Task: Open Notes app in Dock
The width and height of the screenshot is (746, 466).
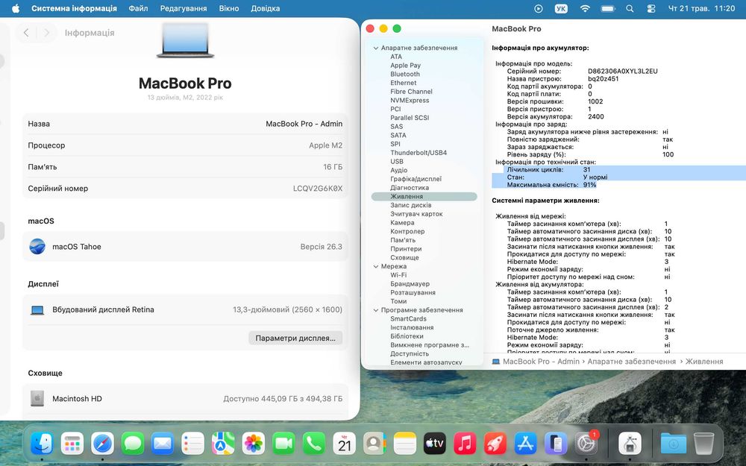Action: pos(405,444)
